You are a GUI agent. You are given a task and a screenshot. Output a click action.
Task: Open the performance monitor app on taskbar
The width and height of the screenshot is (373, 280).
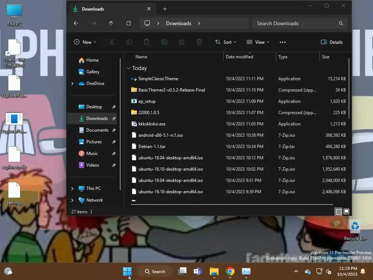pyautogui.click(x=246, y=271)
